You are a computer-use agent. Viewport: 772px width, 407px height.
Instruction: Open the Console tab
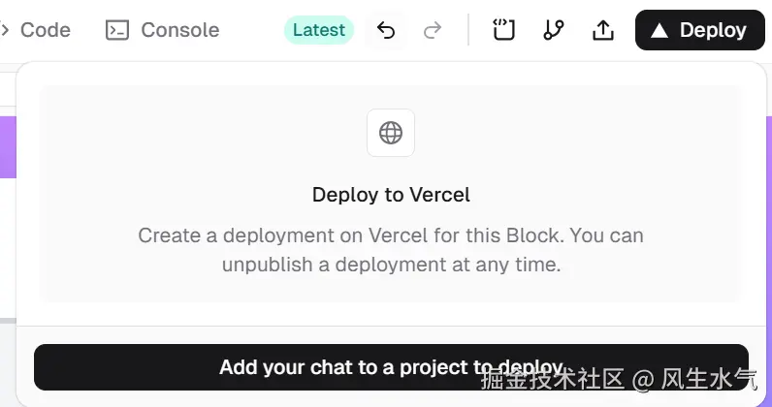click(x=179, y=30)
